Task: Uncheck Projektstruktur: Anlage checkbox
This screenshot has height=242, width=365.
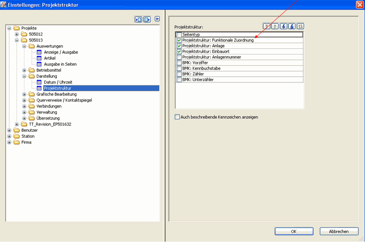Action: 179,46
